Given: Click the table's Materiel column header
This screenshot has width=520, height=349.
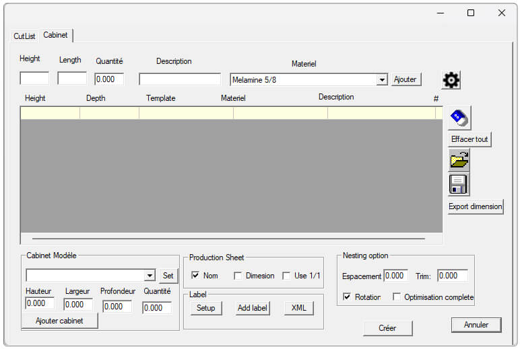Looking at the screenshot, I should pos(233,98).
